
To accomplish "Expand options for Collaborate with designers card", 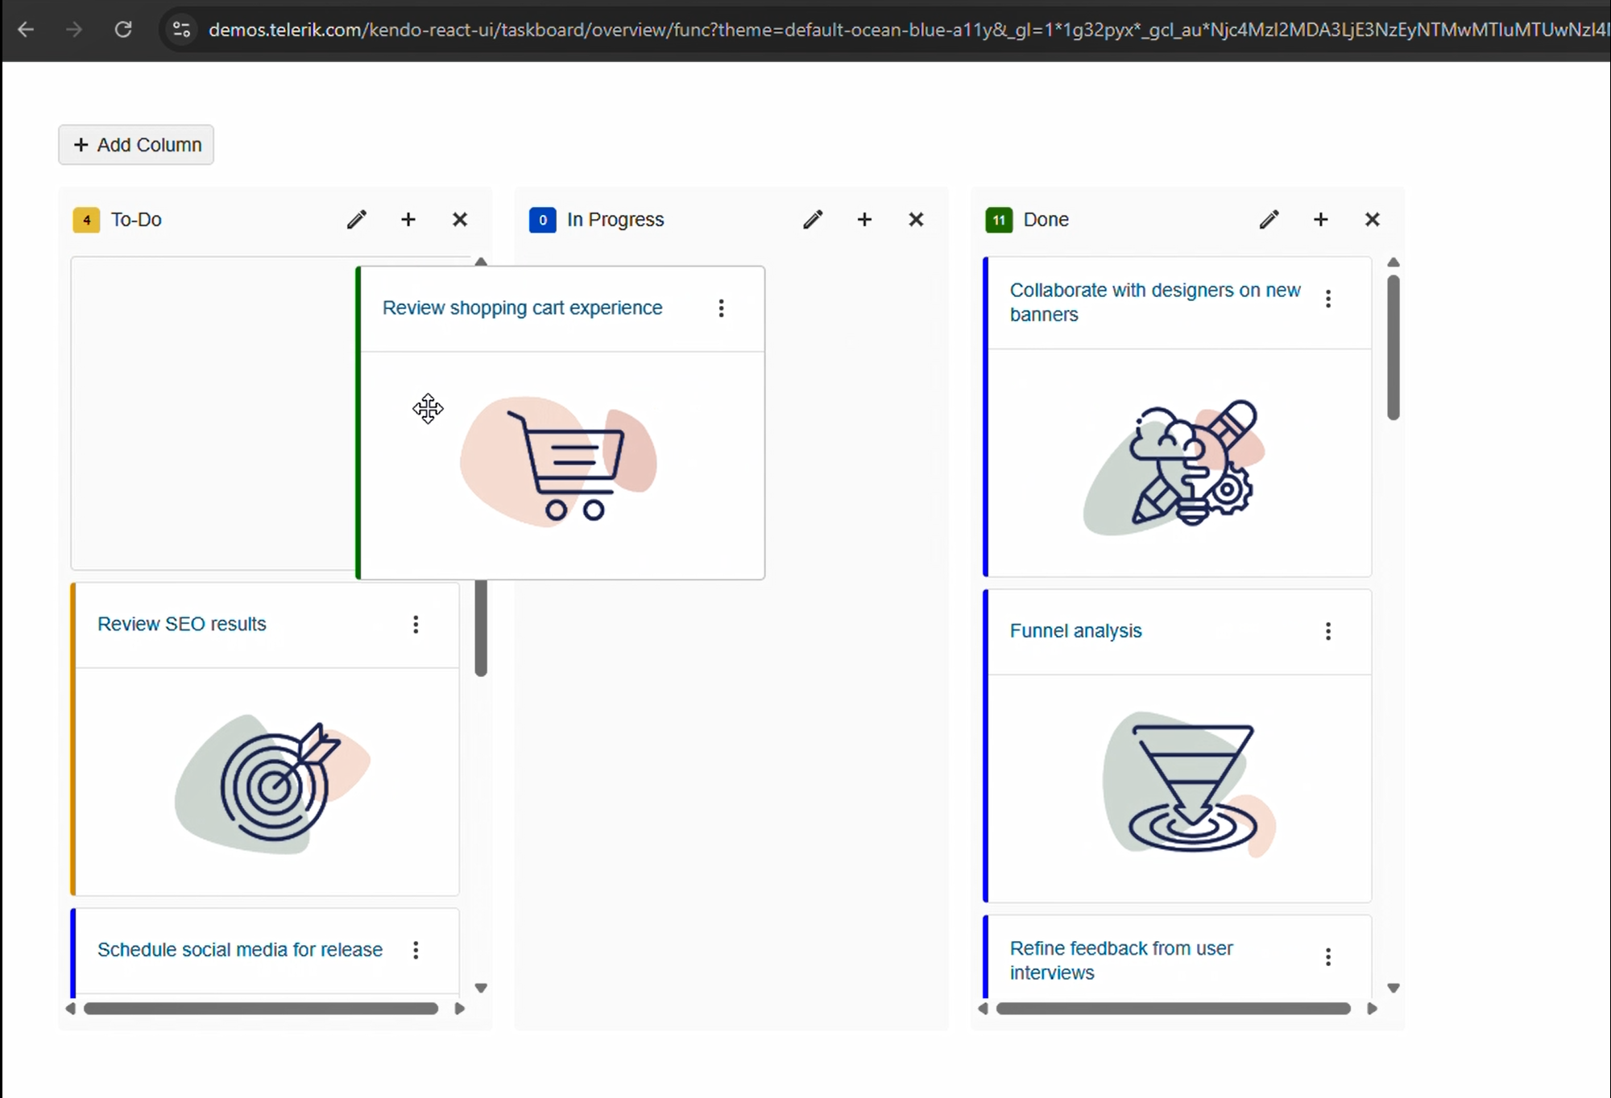I will click(1328, 299).
